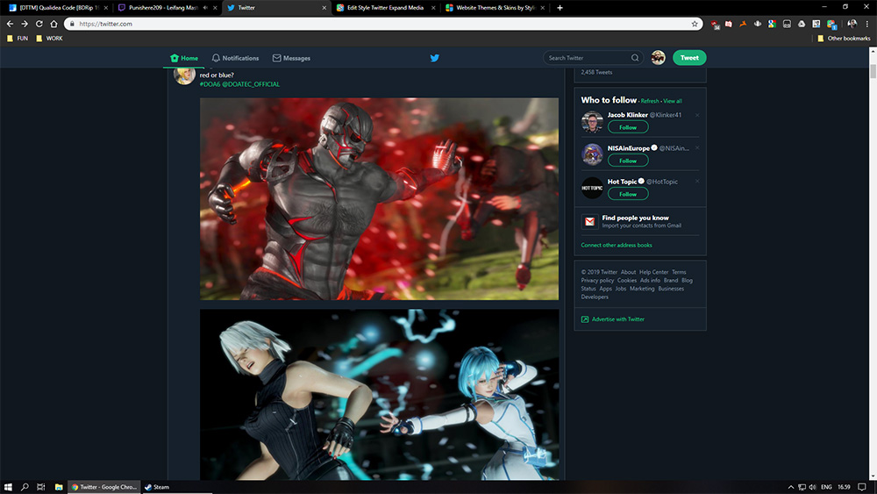Screen dimensions: 877x494
Task: Show hidden tray icons chevron
Action: click(x=791, y=487)
